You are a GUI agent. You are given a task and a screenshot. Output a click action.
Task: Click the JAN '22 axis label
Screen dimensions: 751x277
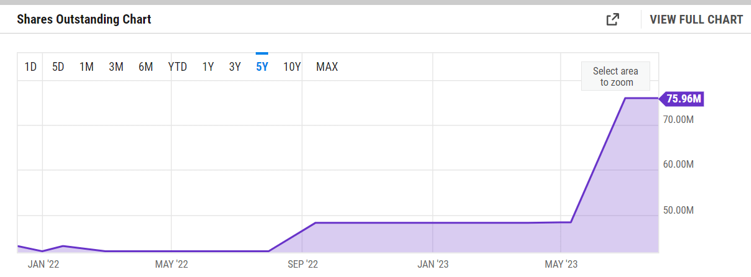coord(44,264)
